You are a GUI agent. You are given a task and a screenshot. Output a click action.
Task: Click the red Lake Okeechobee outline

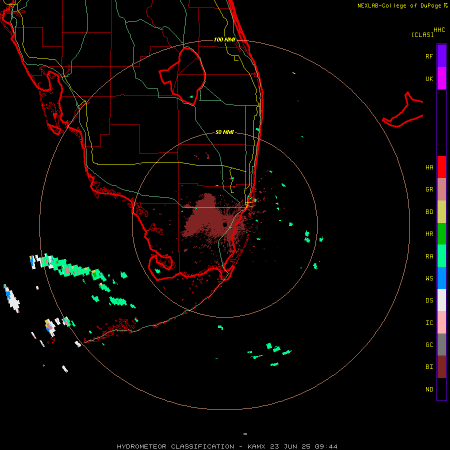[182, 76]
